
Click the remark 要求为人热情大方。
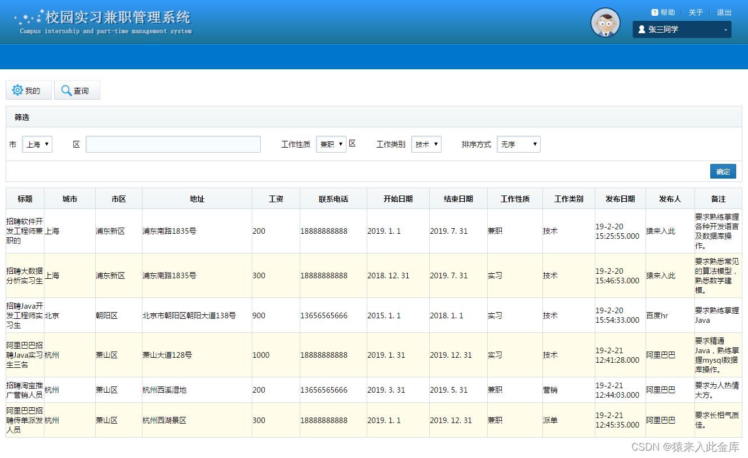pos(717,390)
